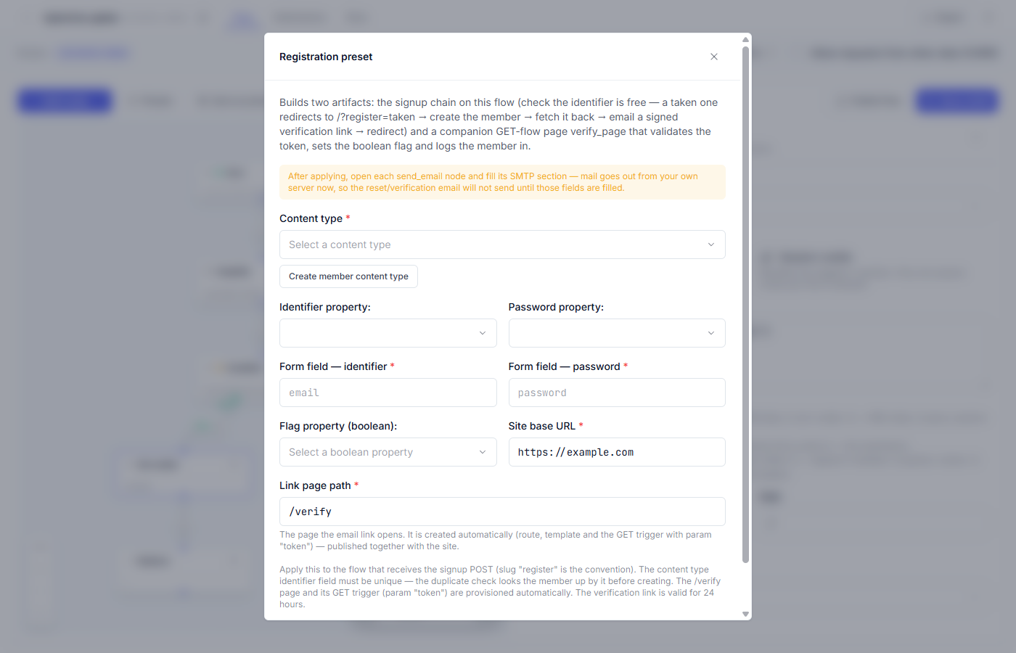The height and width of the screenshot is (653, 1016).
Task: Click into the Site base URL field
Action: point(617,452)
